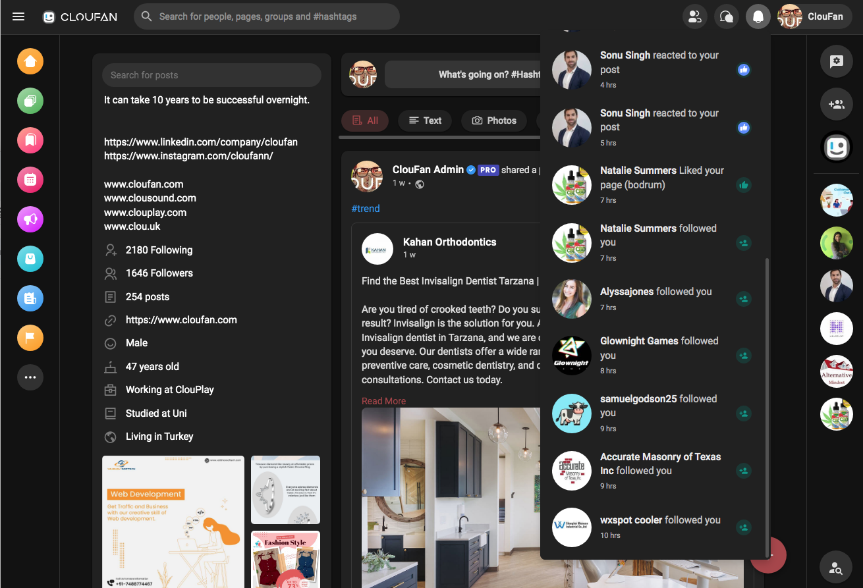The width and height of the screenshot is (863, 588).
Task: Open wxspot cooler followed you notification
Action: 652,527
